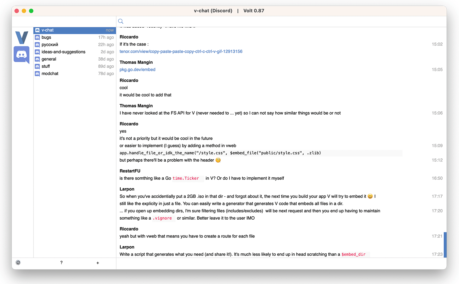
Task: Click '22h ago' next to русский
Action: (106, 45)
